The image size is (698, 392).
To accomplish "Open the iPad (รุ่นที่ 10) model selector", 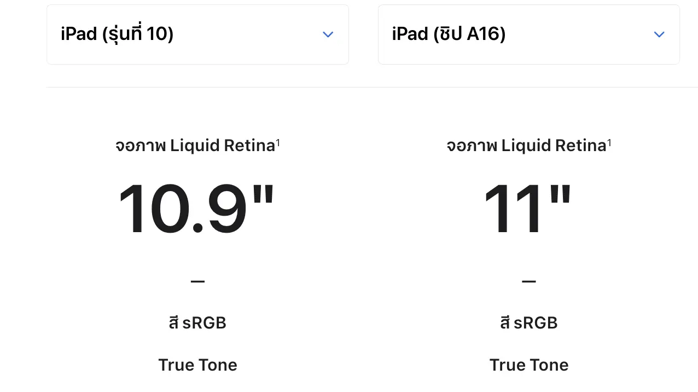I will (x=197, y=34).
